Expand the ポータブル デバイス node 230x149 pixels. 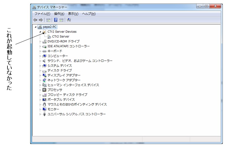[x=40, y=100]
